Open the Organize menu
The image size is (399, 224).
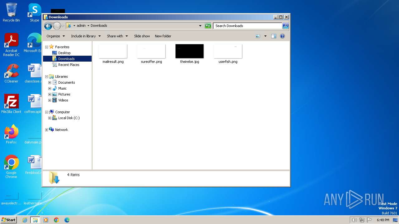click(56, 36)
